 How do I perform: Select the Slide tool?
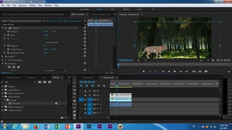(x=74, y=108)
